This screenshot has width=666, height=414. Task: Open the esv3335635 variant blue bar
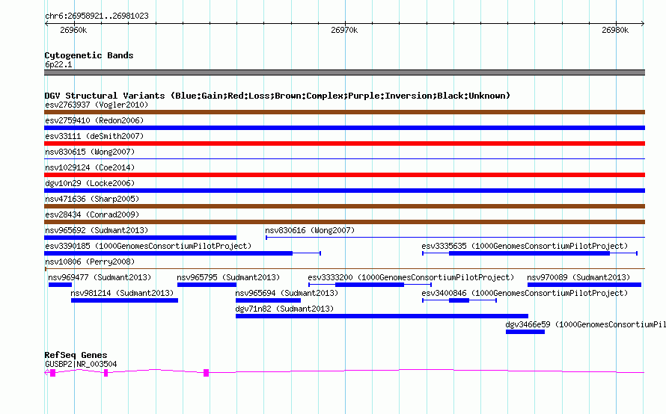(x=529, y=253)
